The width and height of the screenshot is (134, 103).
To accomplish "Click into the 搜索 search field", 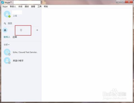I will coord(21,23).
